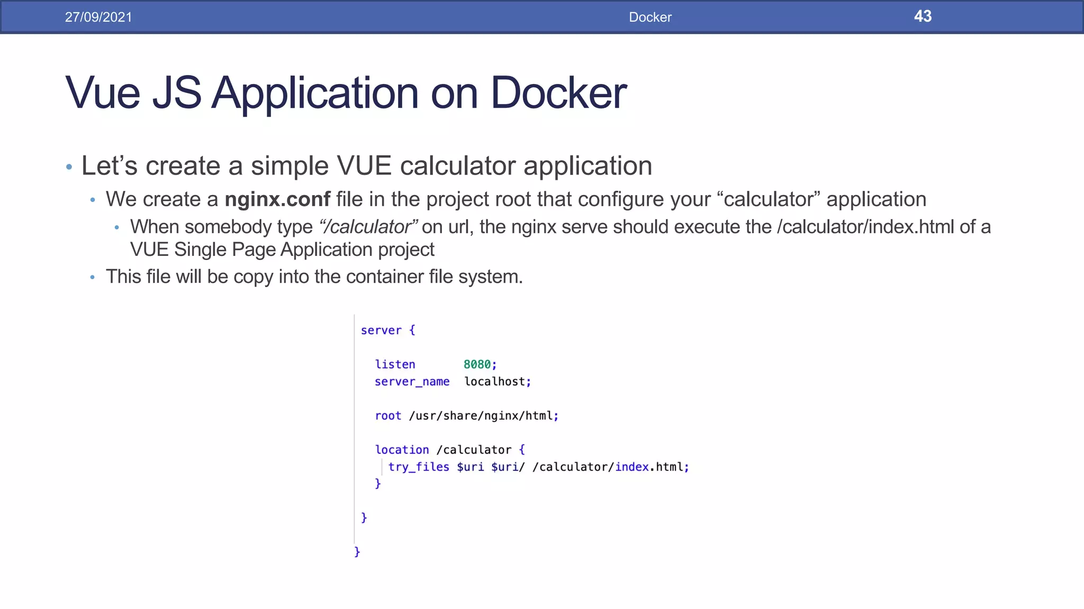Click 'server_name' directive in code
This screenshot has width=1084, height=609.
click(x=412, y=382)
